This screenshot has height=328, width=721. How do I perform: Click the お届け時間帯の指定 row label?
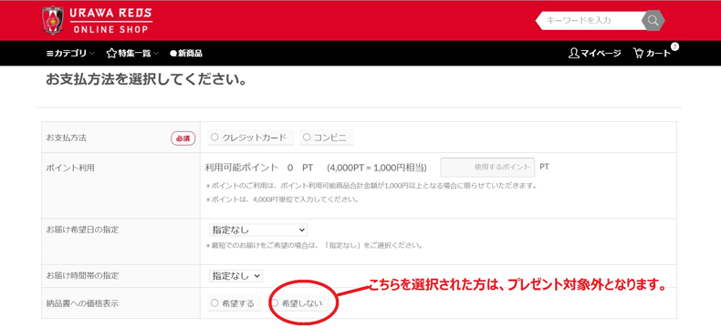pyautogui.click(x=82, y=275)
